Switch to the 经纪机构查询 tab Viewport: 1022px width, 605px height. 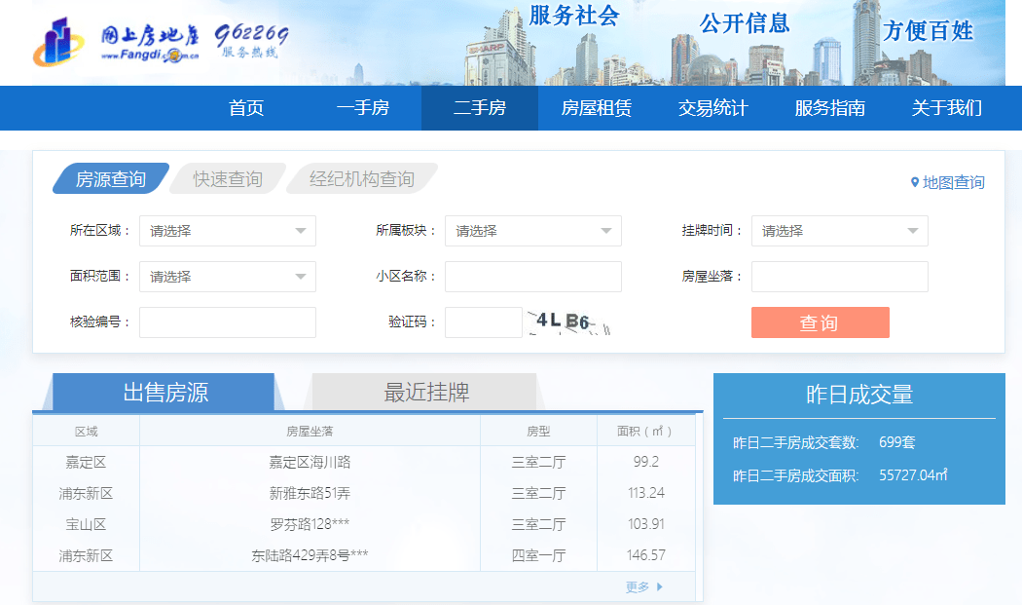click(x=362, y=179)
